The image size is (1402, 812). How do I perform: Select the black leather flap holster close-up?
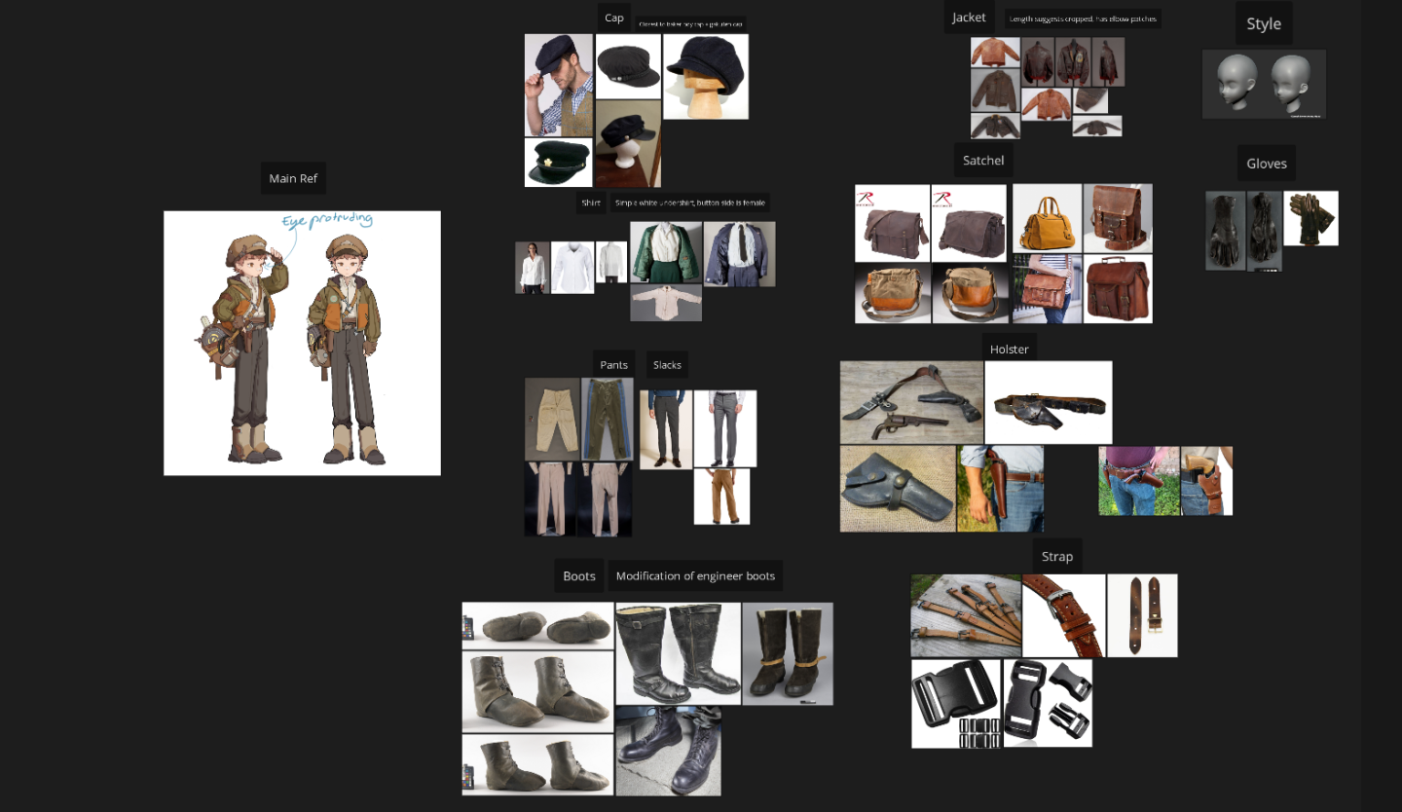pos(898,489)
